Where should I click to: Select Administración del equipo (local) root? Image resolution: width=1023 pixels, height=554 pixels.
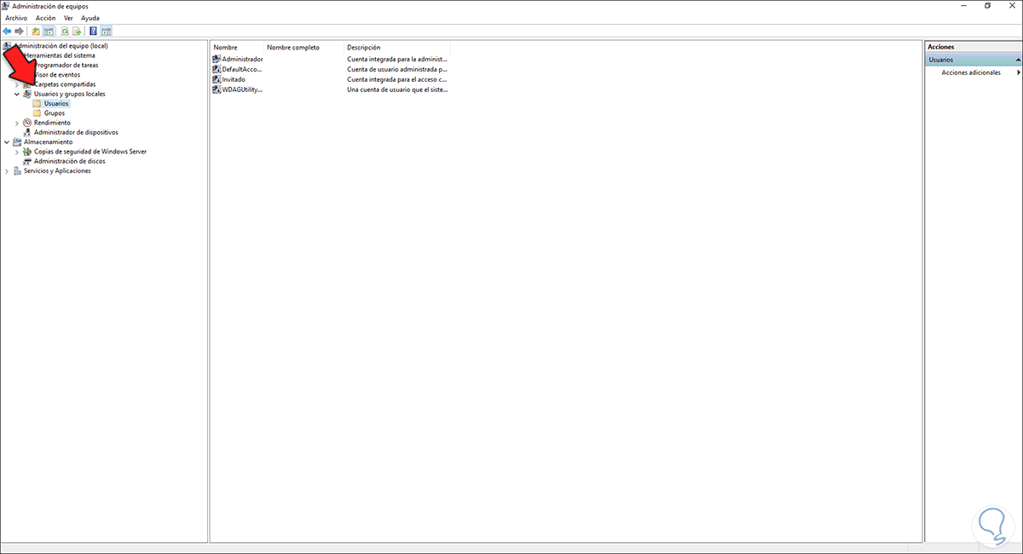(x=61, y=46)
